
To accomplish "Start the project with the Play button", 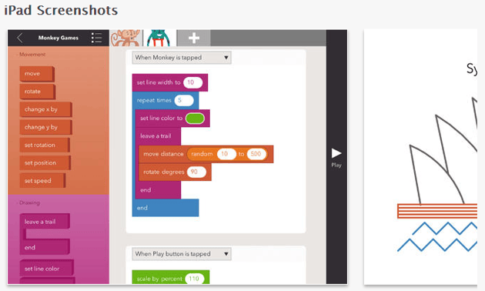I will [x=336, y=157].
